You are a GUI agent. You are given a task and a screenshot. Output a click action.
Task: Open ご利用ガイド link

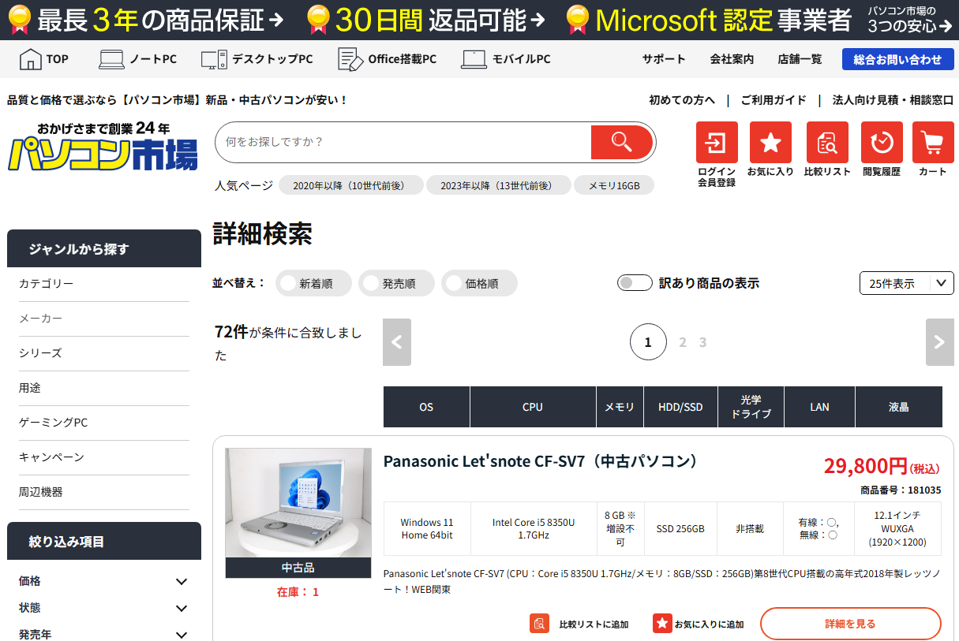click(x=774, y=100)
